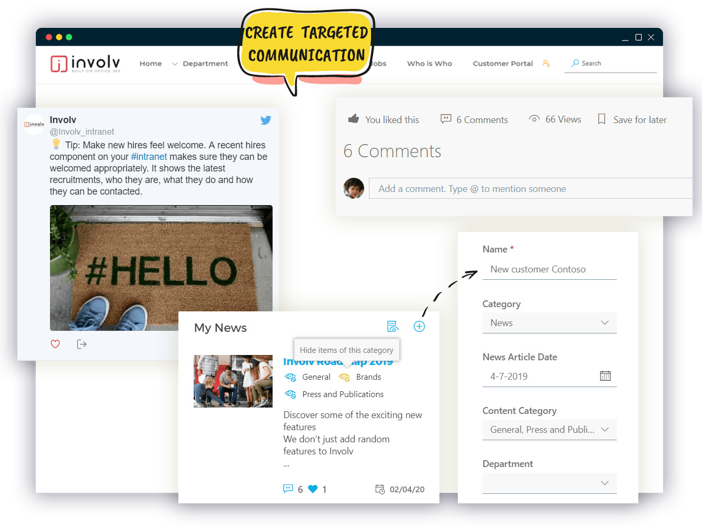Click the thumbs up liked icon
702x527 pixels.
pyautogui.click(x=354, y=119)
